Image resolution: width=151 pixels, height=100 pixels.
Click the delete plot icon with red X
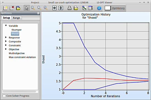point(12,8)
